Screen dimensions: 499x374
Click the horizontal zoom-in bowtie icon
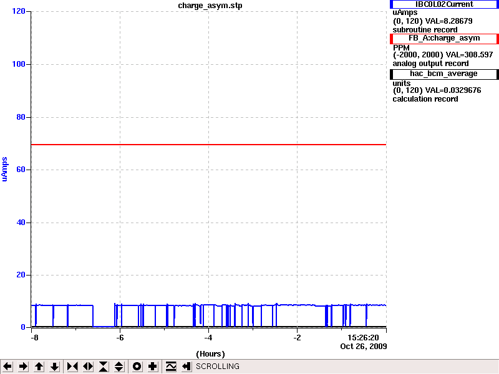[72, 367]
